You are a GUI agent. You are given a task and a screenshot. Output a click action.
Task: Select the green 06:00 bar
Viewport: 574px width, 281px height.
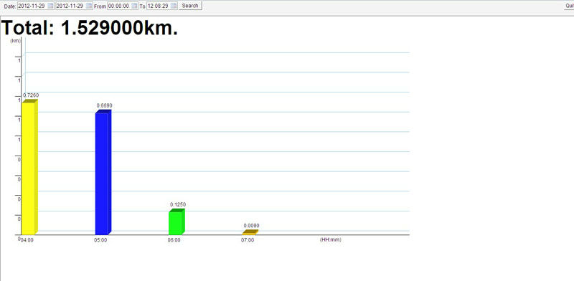point(177,222)
